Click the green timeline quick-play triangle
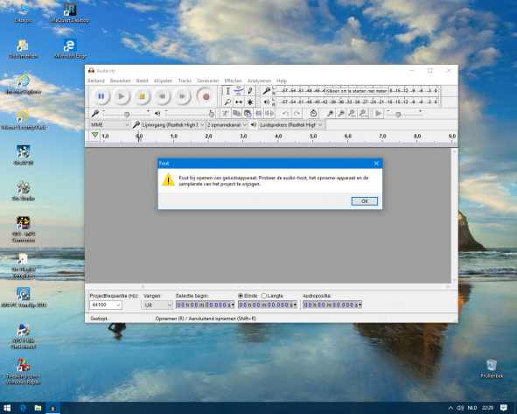Viewport: 517px width, 414px height. 95,135
